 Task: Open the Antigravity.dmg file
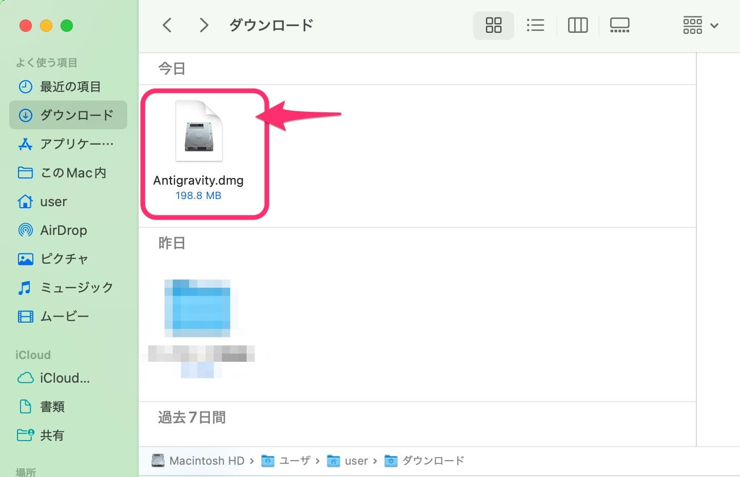pos(199,131)
